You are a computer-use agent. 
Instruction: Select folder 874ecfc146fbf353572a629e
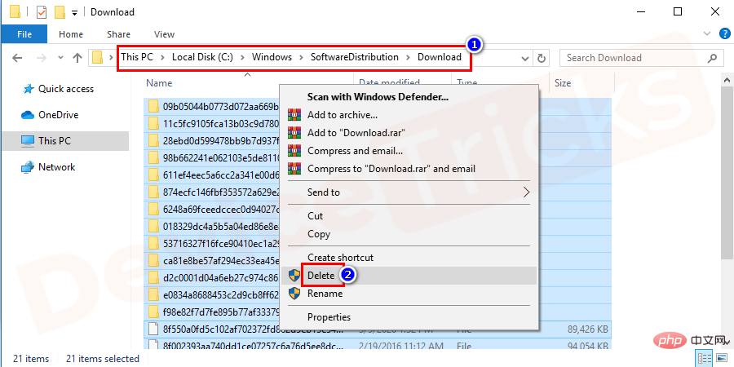pyautogui.click(x=221, y=192)
